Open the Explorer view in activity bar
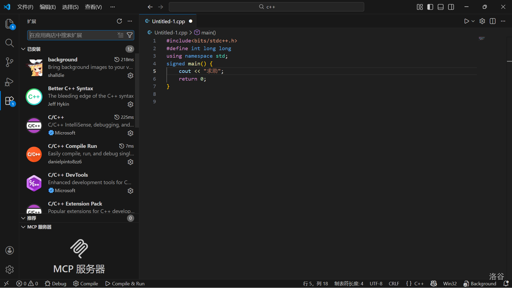Viewport: 512px width, 288px height. tap(10, 24)
